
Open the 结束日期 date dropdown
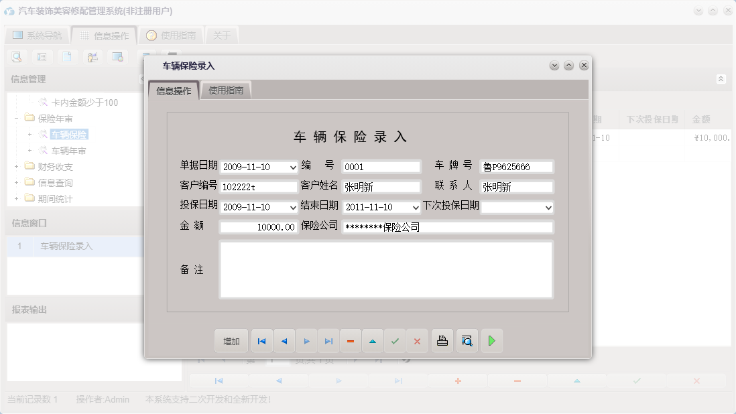pos(415,207)
